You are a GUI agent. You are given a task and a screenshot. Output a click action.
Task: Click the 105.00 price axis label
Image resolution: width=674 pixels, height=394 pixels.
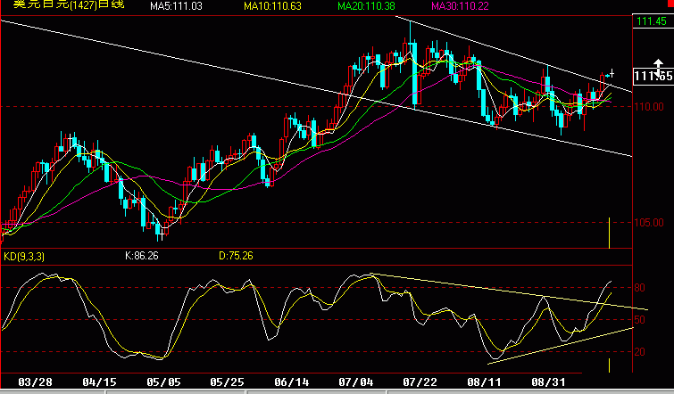[x=649, y=222]
